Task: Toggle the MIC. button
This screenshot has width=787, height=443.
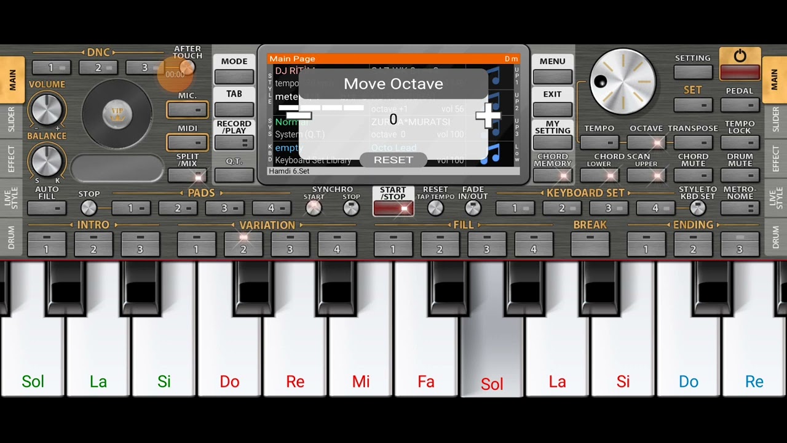Action: point(188,110)
